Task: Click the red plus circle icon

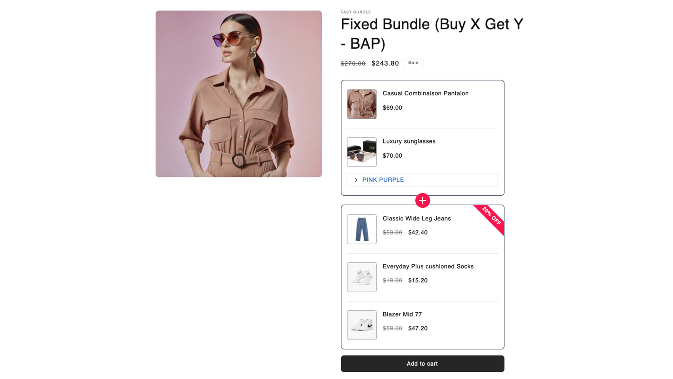Action: [x=422, y=200]
